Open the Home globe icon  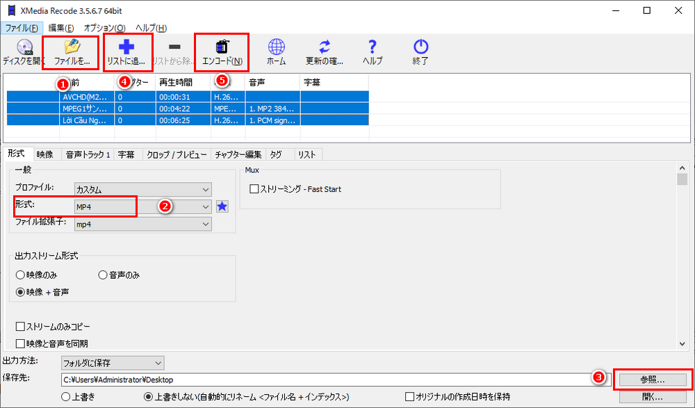tap(276, 47)
